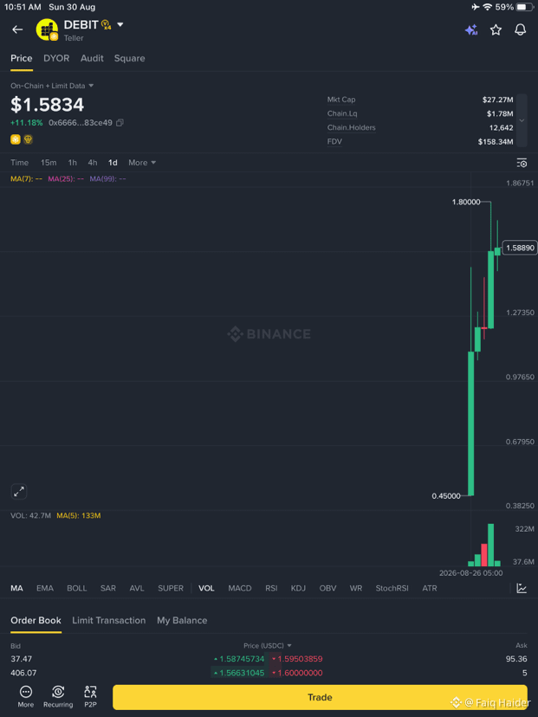Toggle StochRSI indicator
This screenshot has width=538, height=717.
point(392,589)
